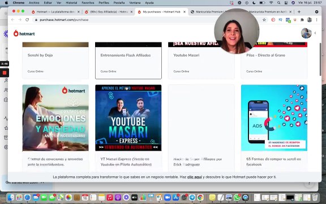Open '65 Formas de romper el scroll' title
The image size is (326, 204).
[x=273, y=161]
